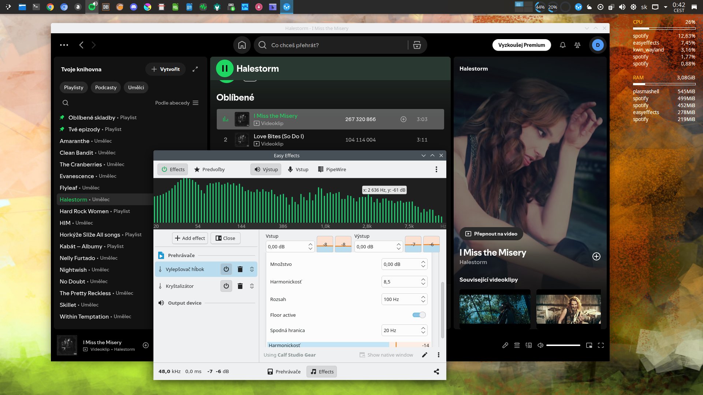Click Vytvořit button in library
Viewport: 703px width, 395px height.
[x=165, y=69]
